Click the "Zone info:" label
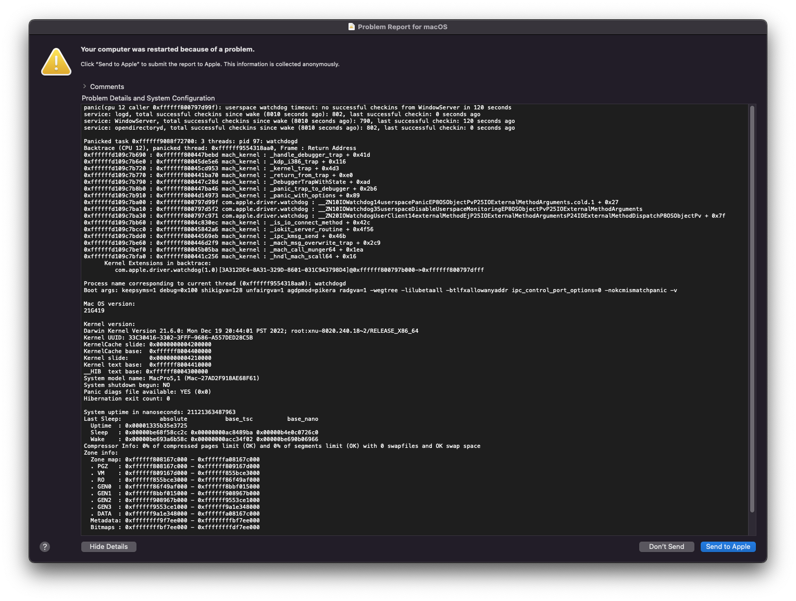 [101, 453]
